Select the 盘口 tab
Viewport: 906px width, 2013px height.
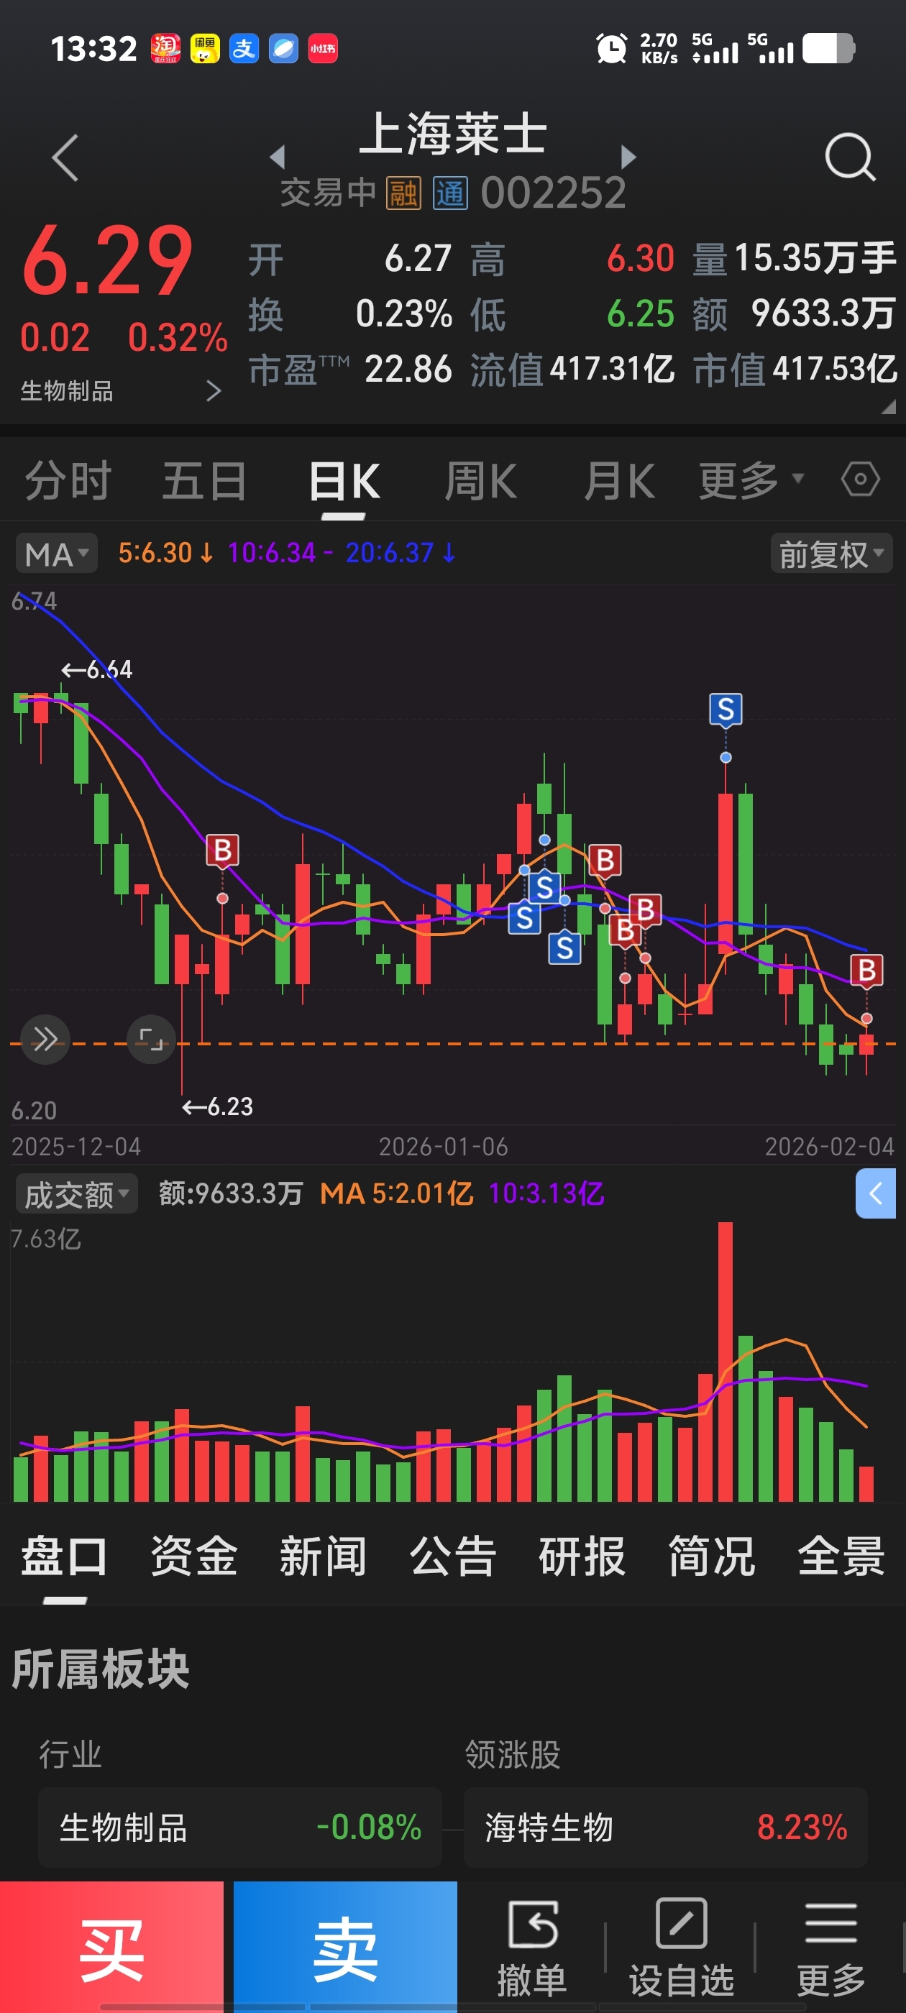[x=64, y=1555]
